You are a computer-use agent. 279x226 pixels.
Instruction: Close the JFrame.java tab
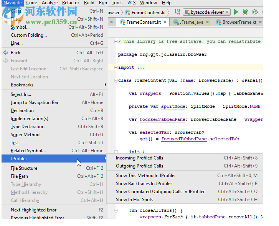coord(207,22)
